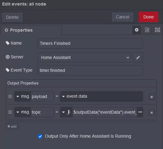Open node appearance icon
Screen dimensions: 163x149
[157, 30]
